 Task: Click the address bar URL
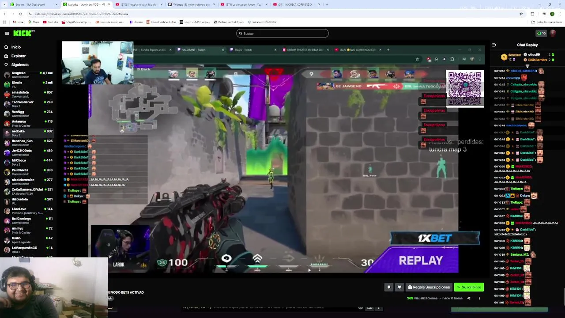[x=81, y=14]
